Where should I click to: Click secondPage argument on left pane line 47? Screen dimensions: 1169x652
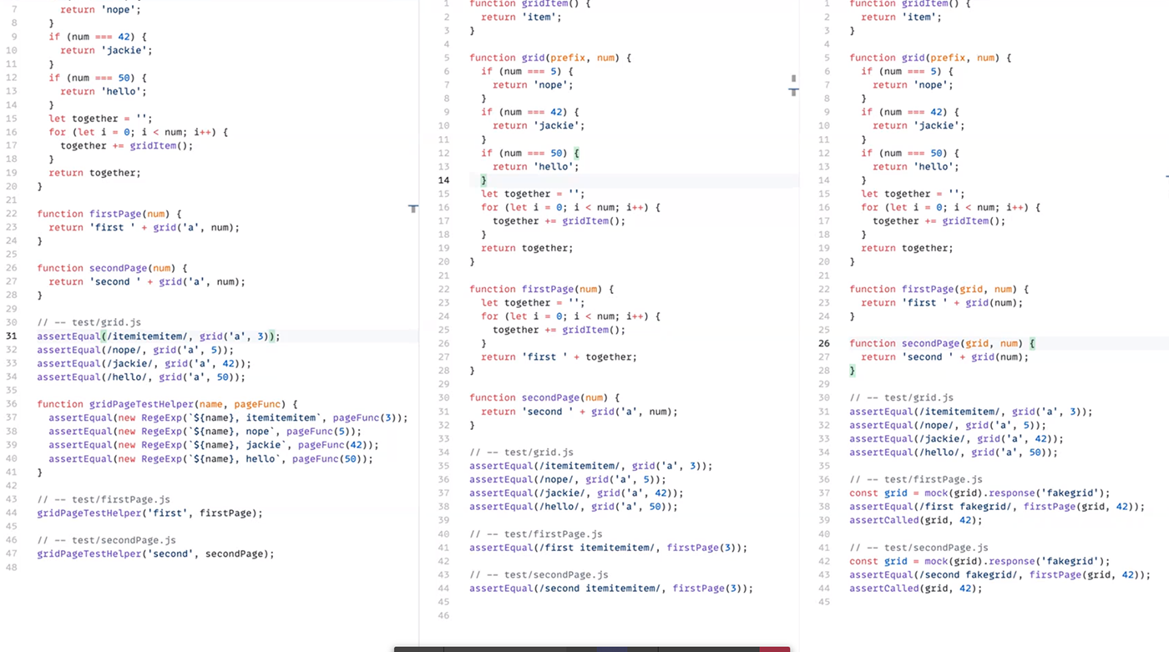(238, 553)
